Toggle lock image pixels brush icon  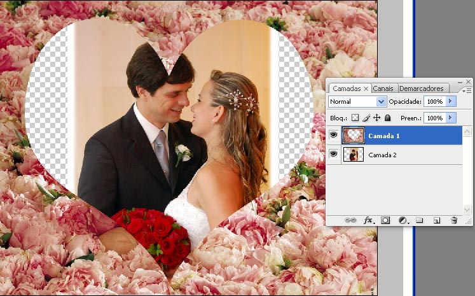point(366,118)
